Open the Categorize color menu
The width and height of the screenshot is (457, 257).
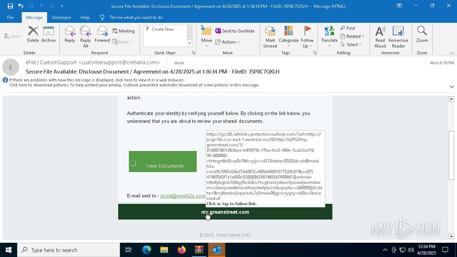click(x=288, y=37)
